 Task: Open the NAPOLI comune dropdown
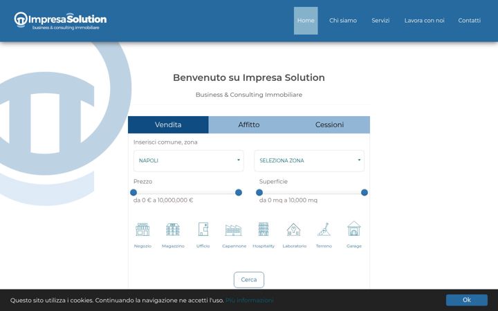pyautogui.click(x=189, y=161)
